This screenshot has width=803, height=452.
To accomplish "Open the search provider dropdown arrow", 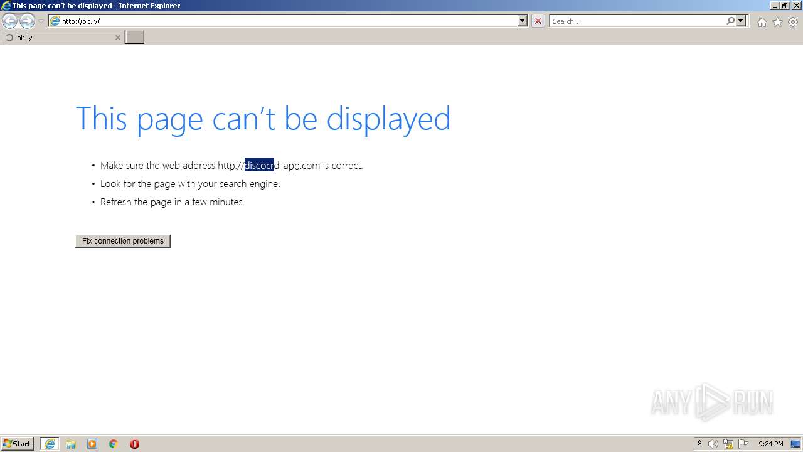I will [741, 21].
